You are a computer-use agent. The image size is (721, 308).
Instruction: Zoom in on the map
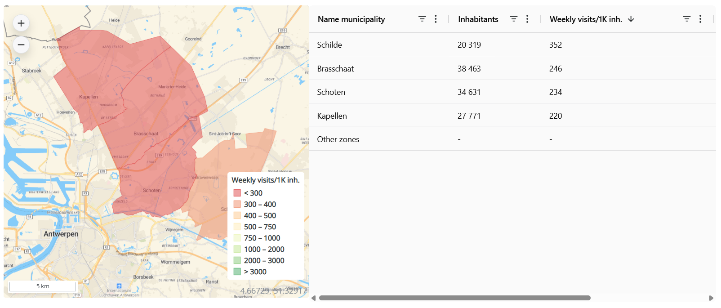point(21,23)
